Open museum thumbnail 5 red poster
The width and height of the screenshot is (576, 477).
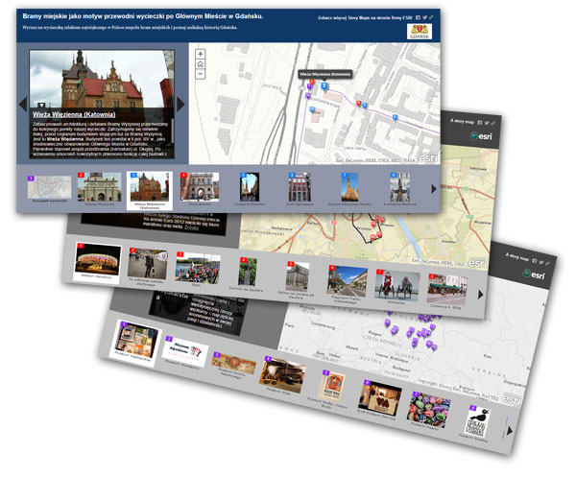tap(331, 387)
